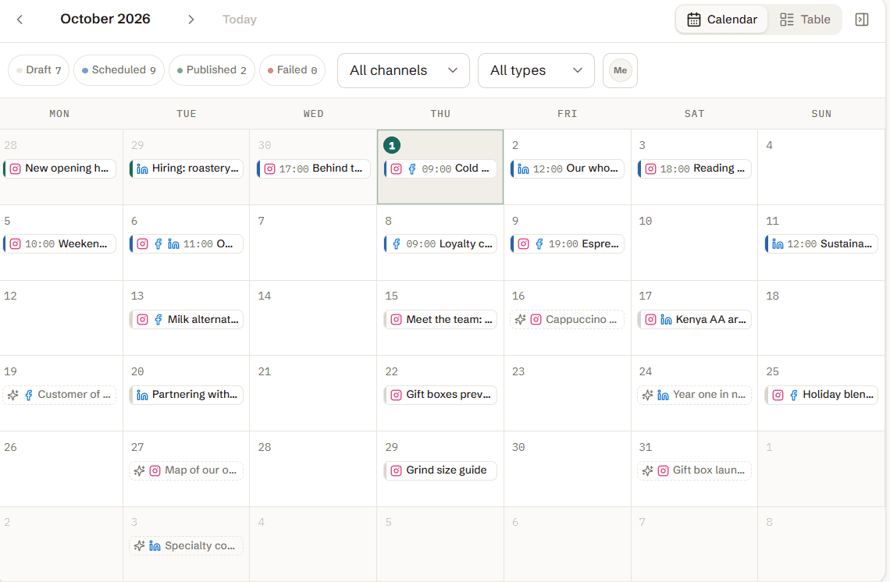The height and width of the screenshot is (582, 890).
Task: Click LinkedIn icon on 12:00 Our who post
Action: 523,169
